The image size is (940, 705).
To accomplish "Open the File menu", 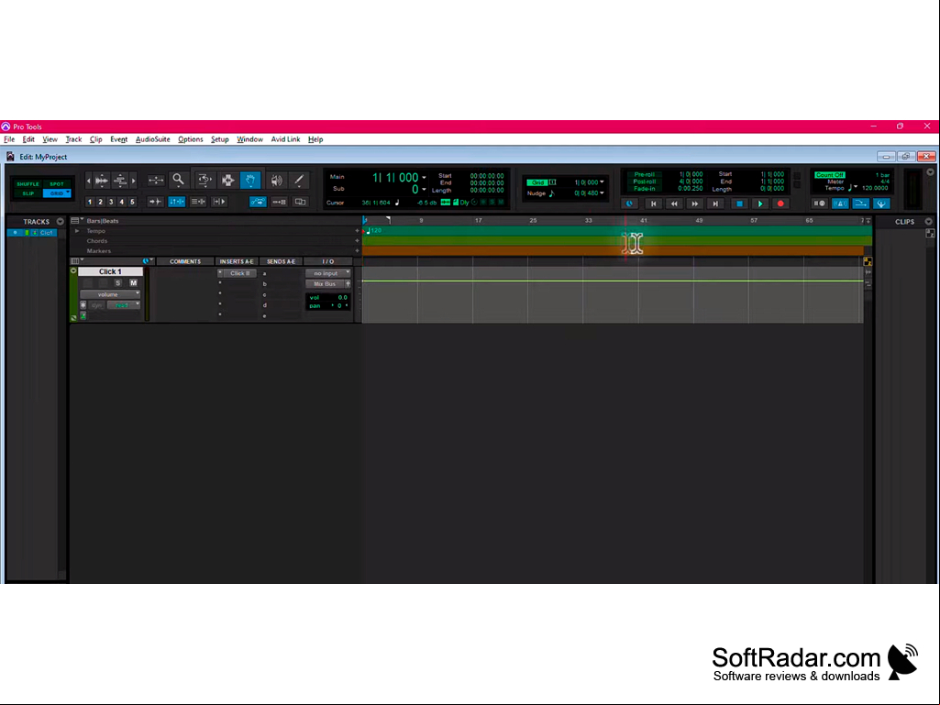I will point(9,139).
